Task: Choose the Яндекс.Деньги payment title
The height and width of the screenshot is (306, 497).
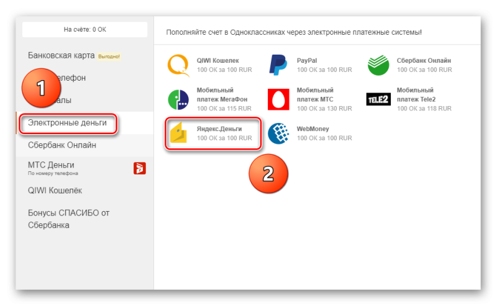Action: (x=219, y=129)
